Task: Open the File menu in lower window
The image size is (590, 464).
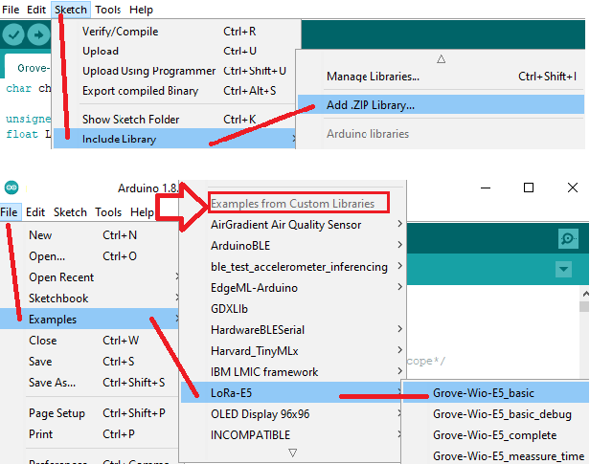Action: coord(9,212)
